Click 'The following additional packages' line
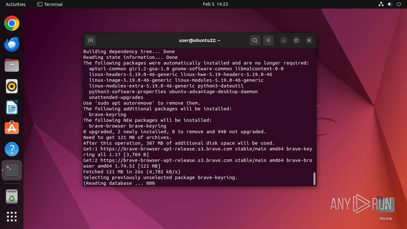The width and height of the screenshot is (407, 229). pos(158,109)
